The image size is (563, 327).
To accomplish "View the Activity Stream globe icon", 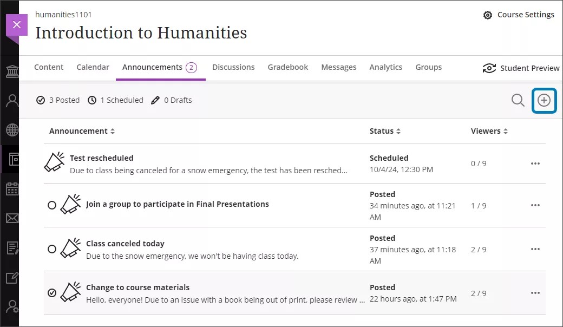I will [x=11, y=129].
